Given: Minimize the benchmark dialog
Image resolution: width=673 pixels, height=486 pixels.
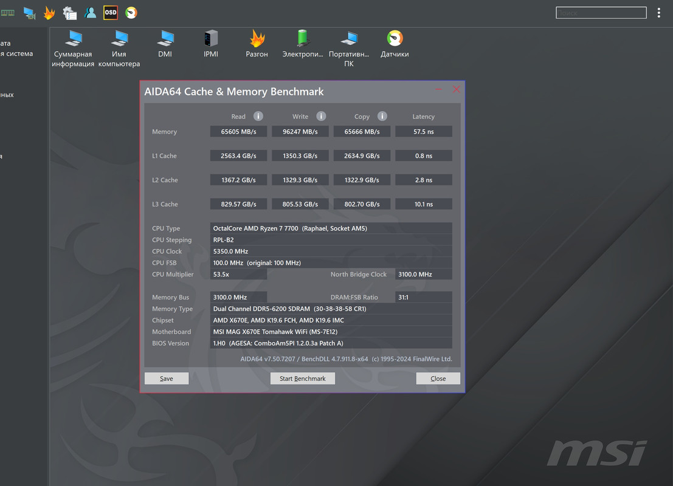Looking at the screenshot, I should pos(438,89).
